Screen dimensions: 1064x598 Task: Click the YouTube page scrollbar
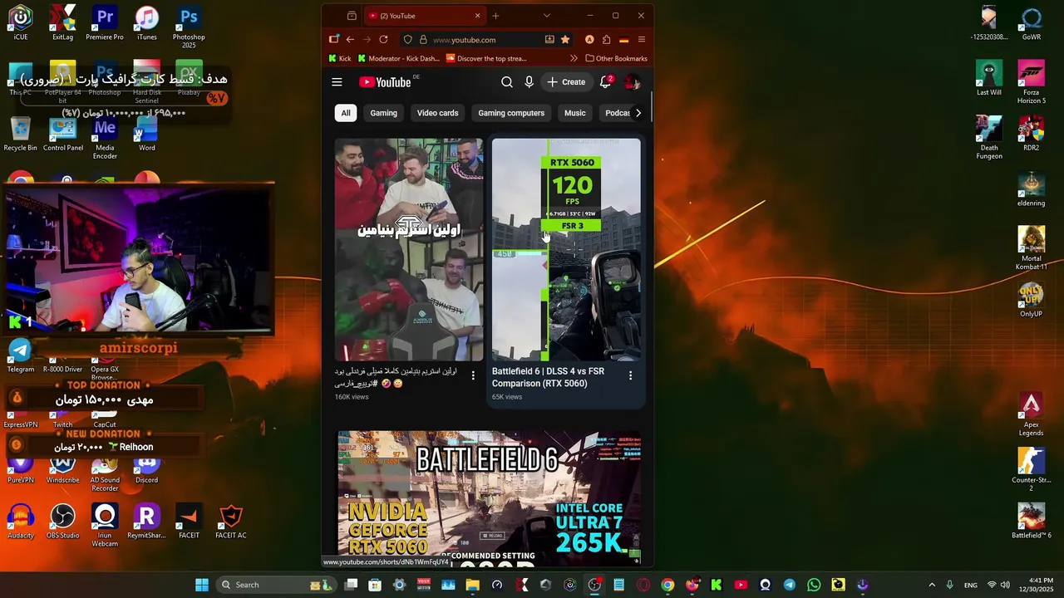tap(651, 106)
